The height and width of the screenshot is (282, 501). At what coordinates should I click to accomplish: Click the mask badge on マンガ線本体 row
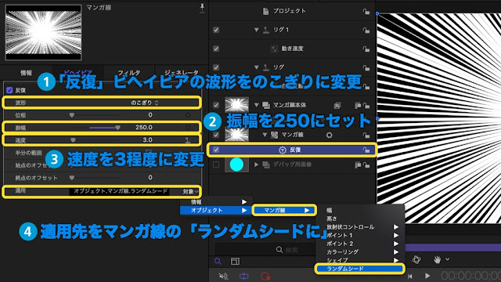click(x=337, y=105)
